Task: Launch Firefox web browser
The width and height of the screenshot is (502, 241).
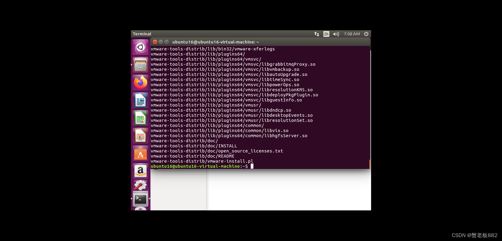Action: pyautogui.click(x=141, y=83)
